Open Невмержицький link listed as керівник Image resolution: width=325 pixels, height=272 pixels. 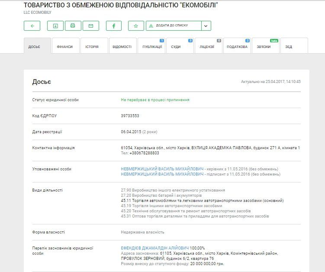[x=162, y=169]
